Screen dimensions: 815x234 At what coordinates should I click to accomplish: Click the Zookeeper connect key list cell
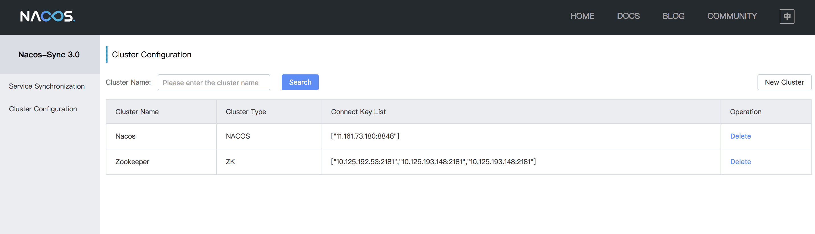(433, 162)
